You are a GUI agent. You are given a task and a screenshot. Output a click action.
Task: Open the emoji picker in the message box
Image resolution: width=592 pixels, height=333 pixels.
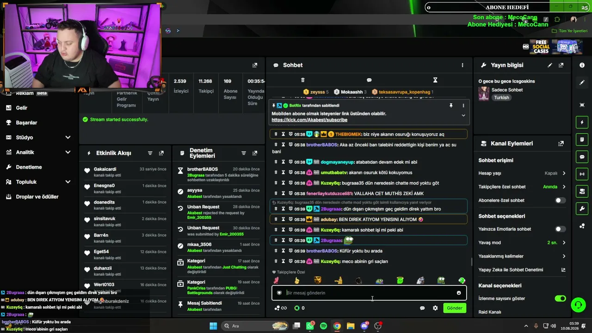(459, 293)
